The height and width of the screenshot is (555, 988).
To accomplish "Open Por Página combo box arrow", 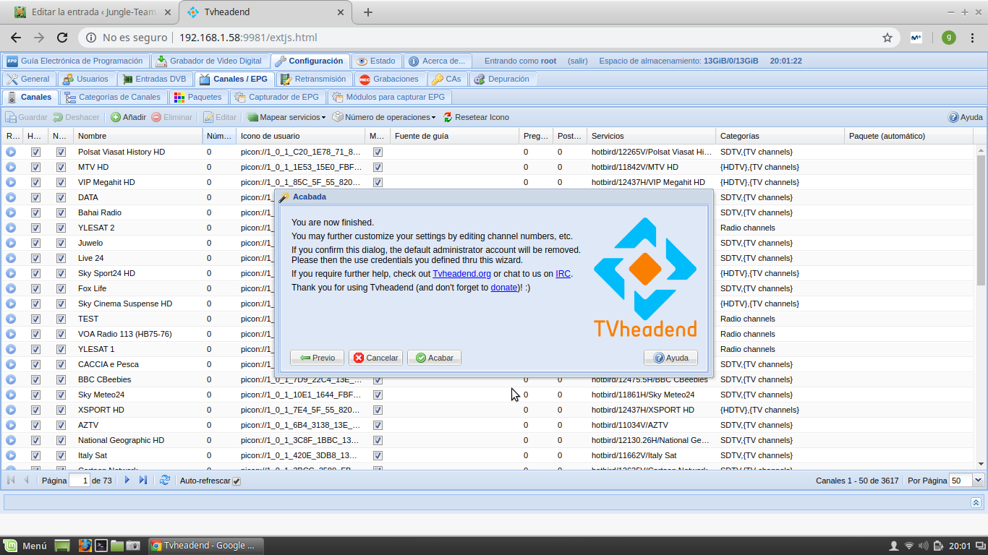I will pyautogui.click(x=979, y=481).
